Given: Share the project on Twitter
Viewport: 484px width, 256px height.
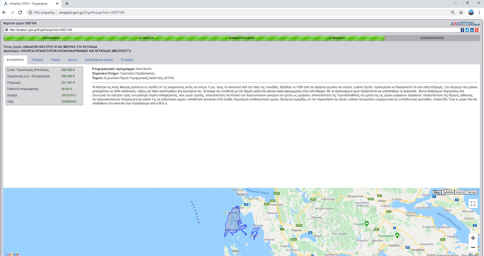Looking at the screenshot, I should pyautogui.click(x=467, y=30).
